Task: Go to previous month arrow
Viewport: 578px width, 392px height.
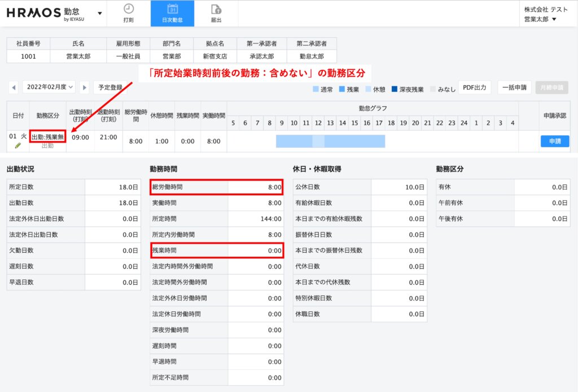Action: 14,87
